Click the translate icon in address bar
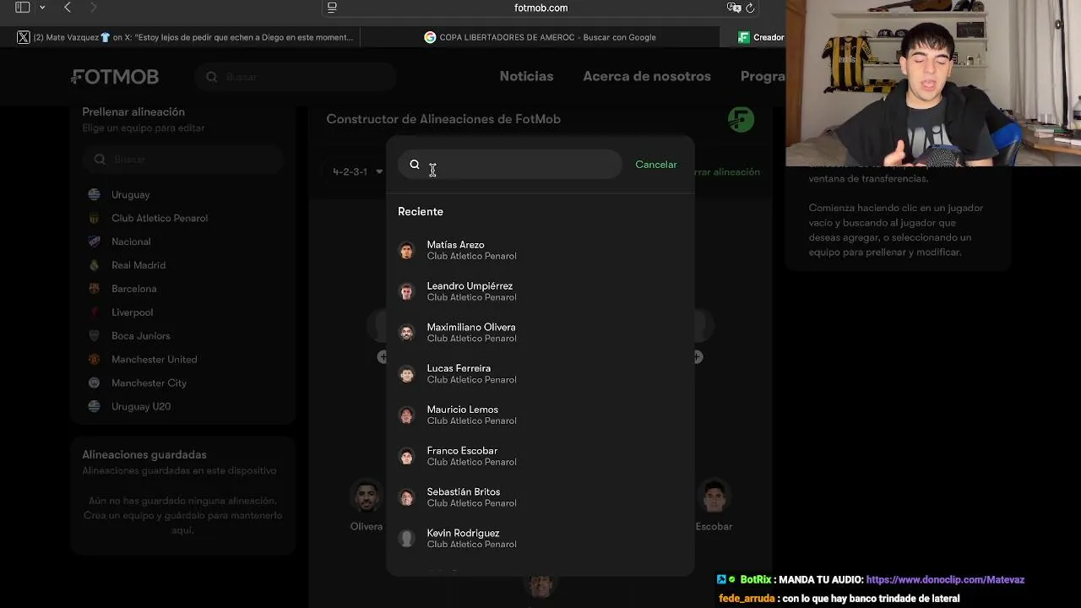The height and width of the screenshot is (608, 1081). click(734, 8)
